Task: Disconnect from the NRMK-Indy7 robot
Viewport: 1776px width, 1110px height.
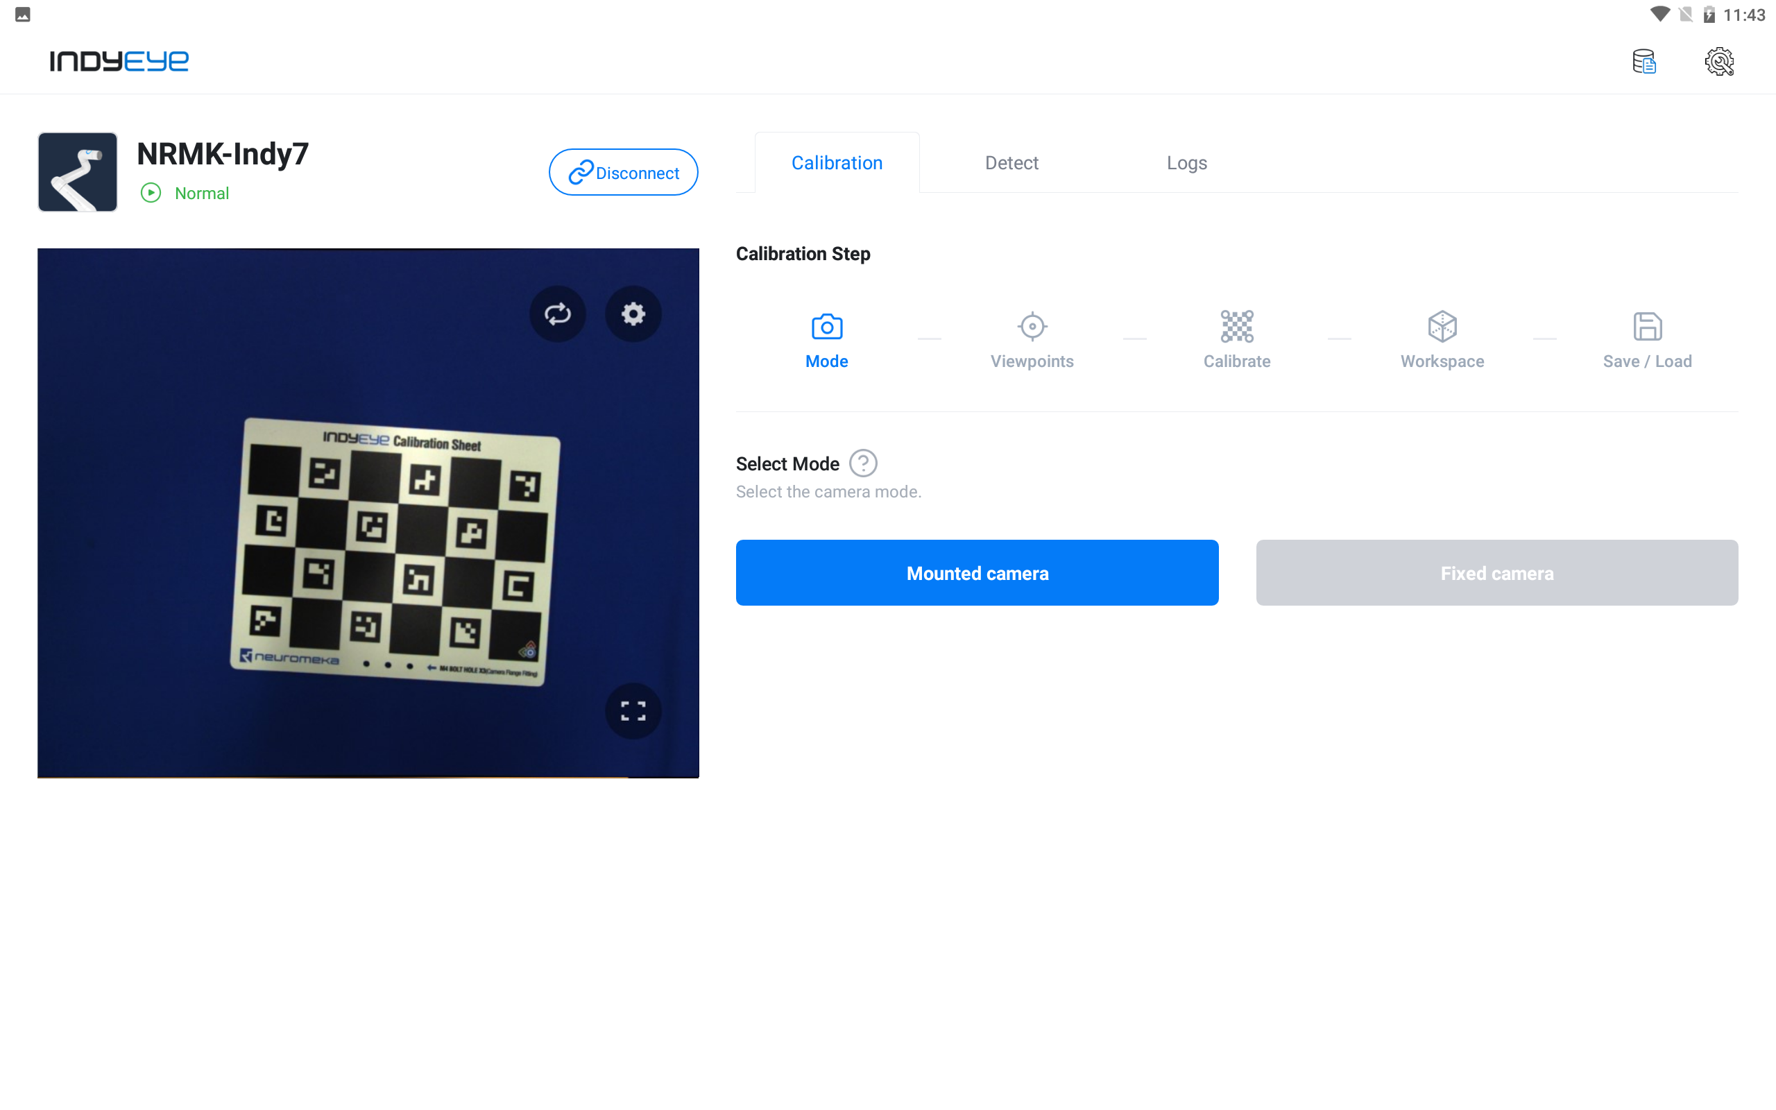Action: coord(623,172)
